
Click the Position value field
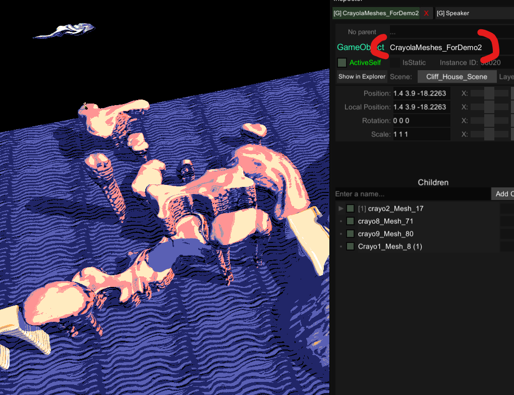(421, 93)
